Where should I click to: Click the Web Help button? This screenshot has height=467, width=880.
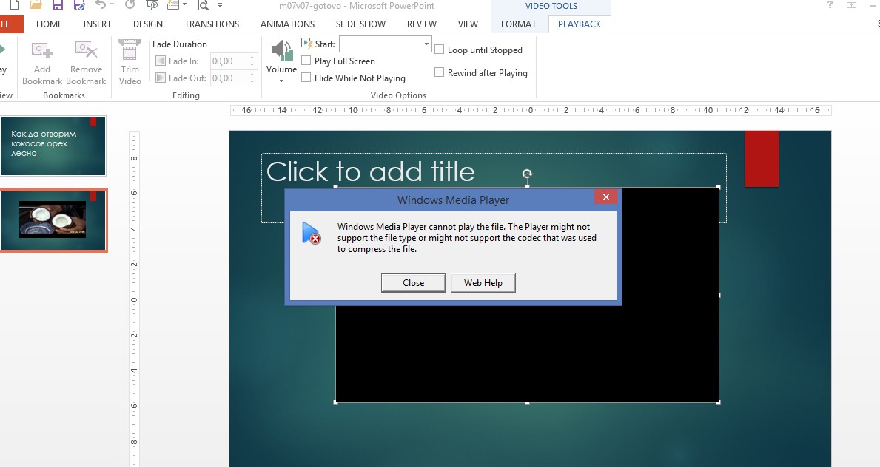click(x=483, y=282)
